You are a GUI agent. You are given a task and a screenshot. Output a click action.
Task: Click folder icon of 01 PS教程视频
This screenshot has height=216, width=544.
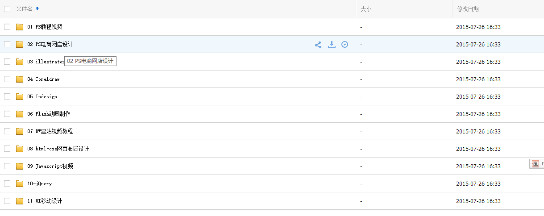[20, 27]
